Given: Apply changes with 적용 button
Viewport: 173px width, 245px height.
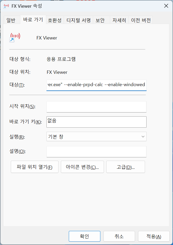Looking at the screenshot, I should click(x=154, y=236).
